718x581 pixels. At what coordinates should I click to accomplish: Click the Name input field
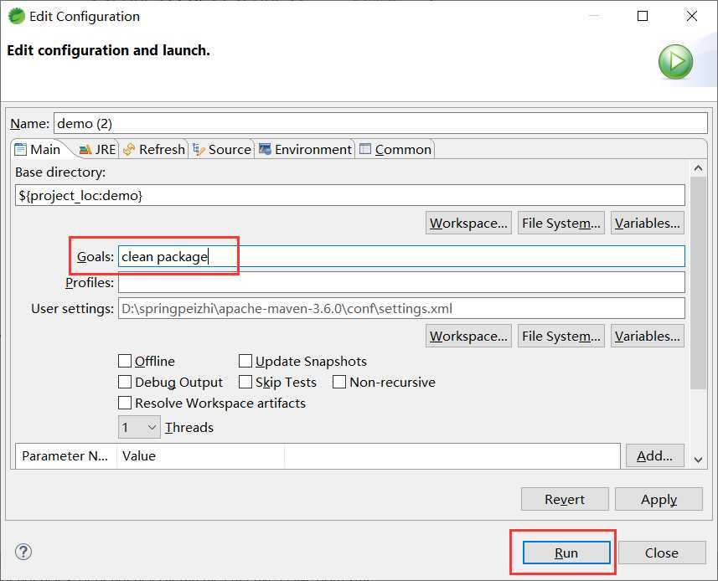[380, 124]
